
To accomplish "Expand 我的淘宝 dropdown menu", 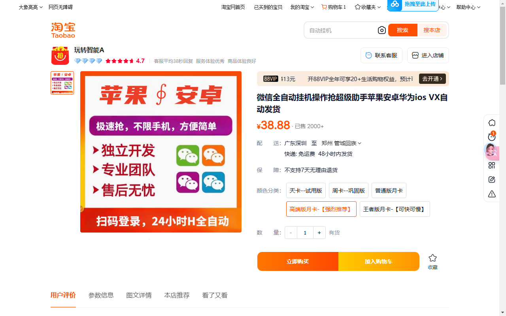I will pyautogui.click(x=302, y=7).
